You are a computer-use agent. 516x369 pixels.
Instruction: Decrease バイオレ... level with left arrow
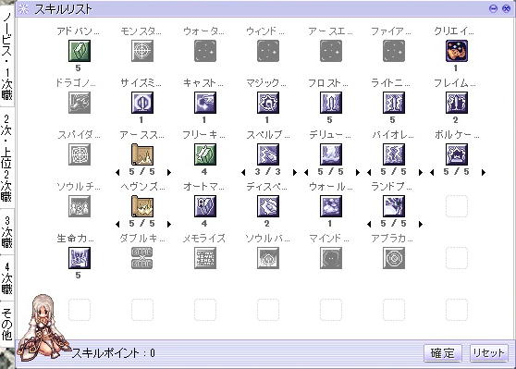coord(369,172)
